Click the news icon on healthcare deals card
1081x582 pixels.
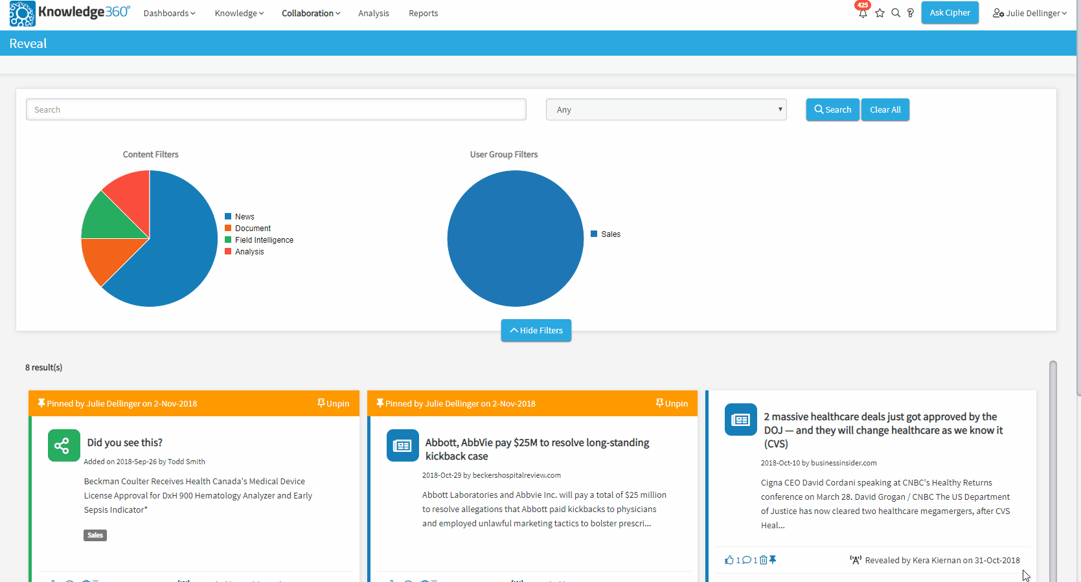pos(741,420)
